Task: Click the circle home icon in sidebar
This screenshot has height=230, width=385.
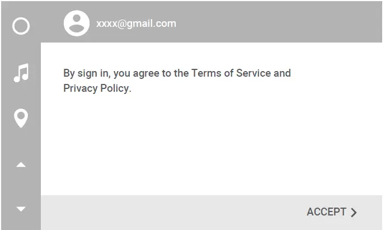Action: 21,26
